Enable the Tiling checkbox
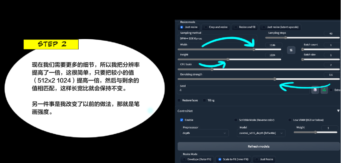The height and width of the screenshot is (163, 341). 204,100
